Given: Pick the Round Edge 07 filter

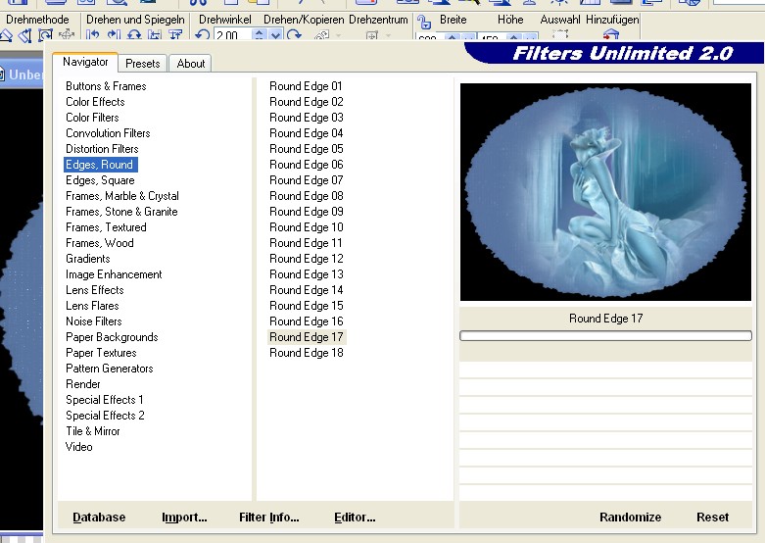Looking at the screenshot, I should pyautogui.click(x=306, y=180).
